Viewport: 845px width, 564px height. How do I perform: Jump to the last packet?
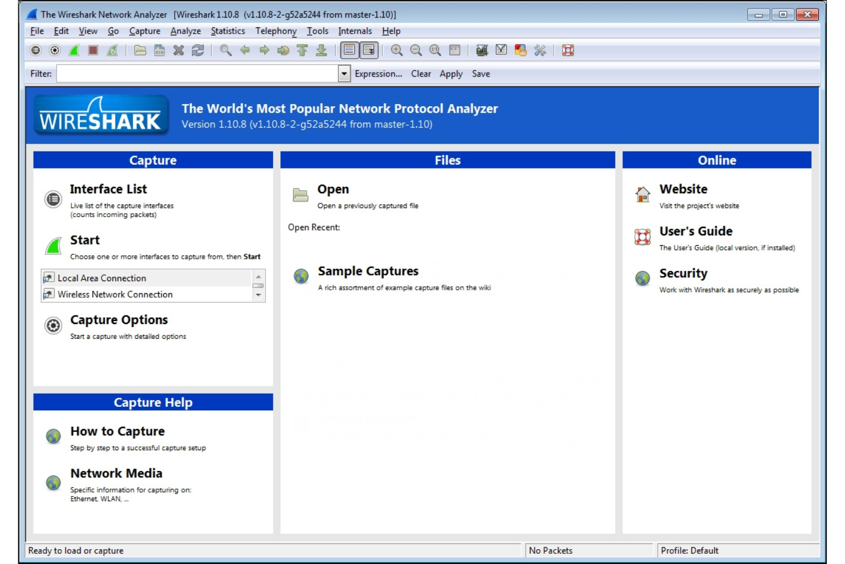click(x=321, y=51)
